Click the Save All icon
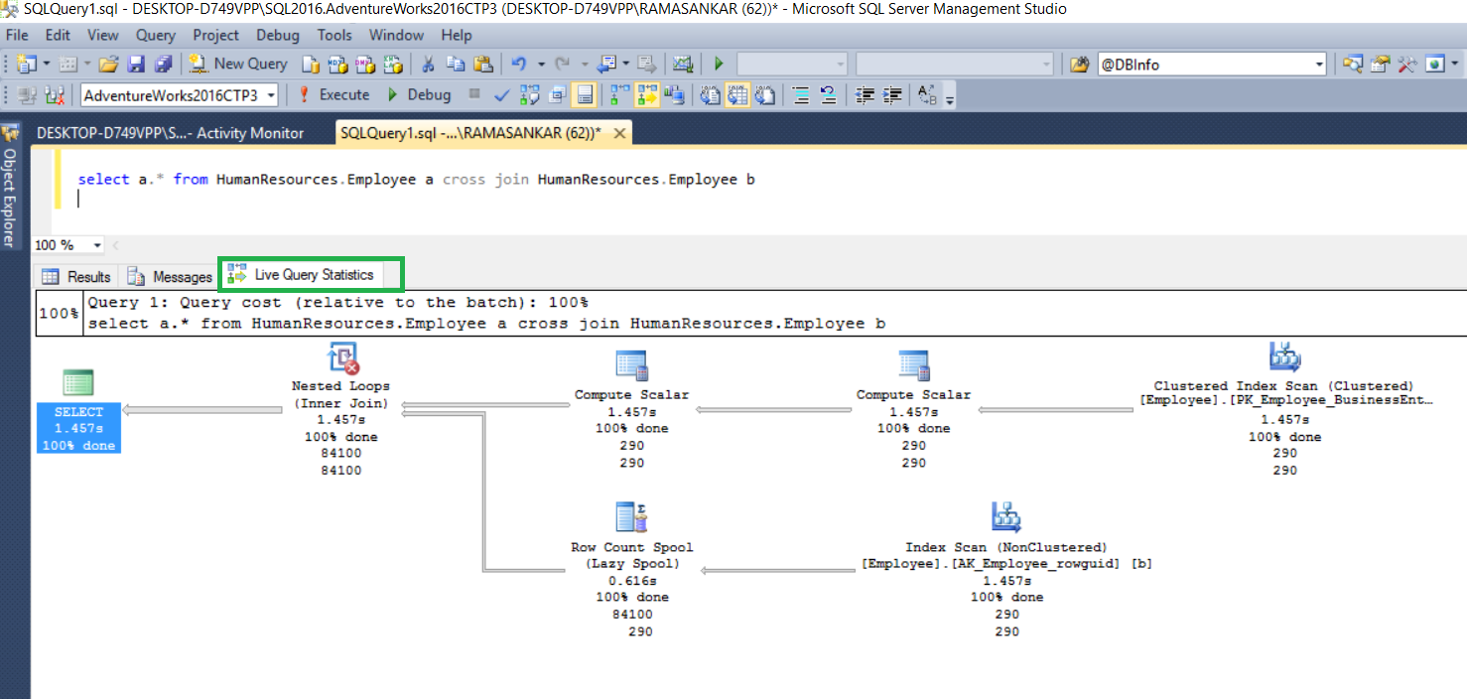 click(163, 64)
